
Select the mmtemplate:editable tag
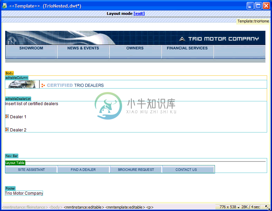coord(125,207)
